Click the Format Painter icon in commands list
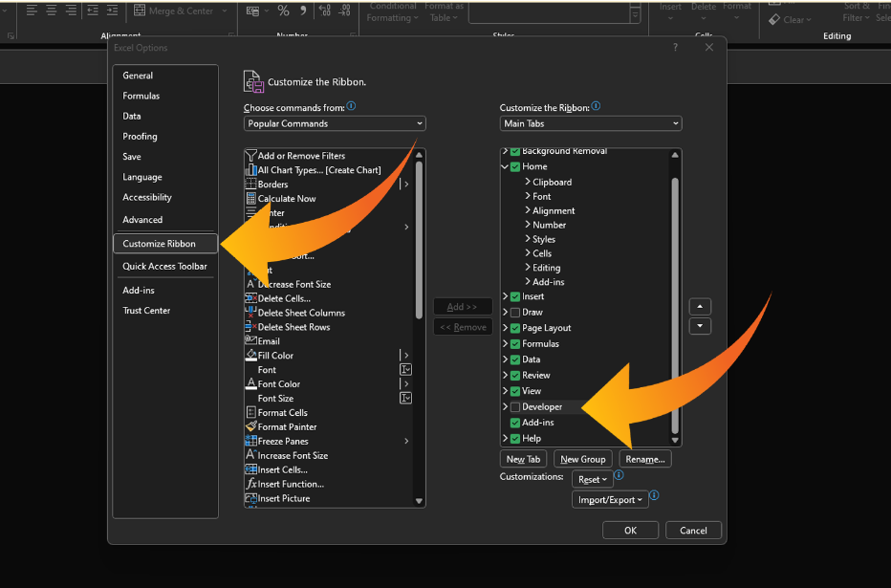Viewport: 891px width, 588px height. [250, 426]
